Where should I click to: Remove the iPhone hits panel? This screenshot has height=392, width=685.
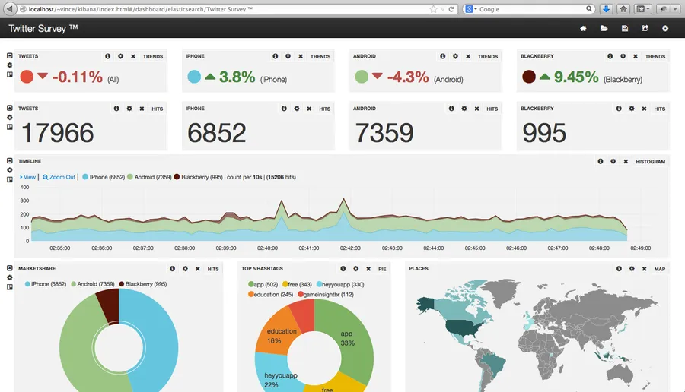pyautogui.click(x=309, y=109)
